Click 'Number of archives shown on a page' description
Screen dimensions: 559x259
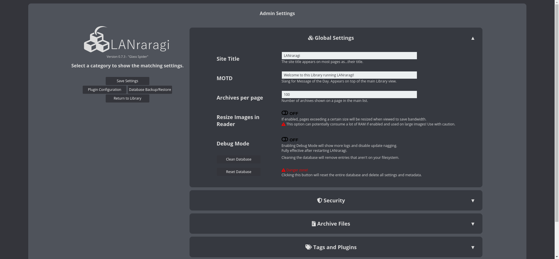325,101
